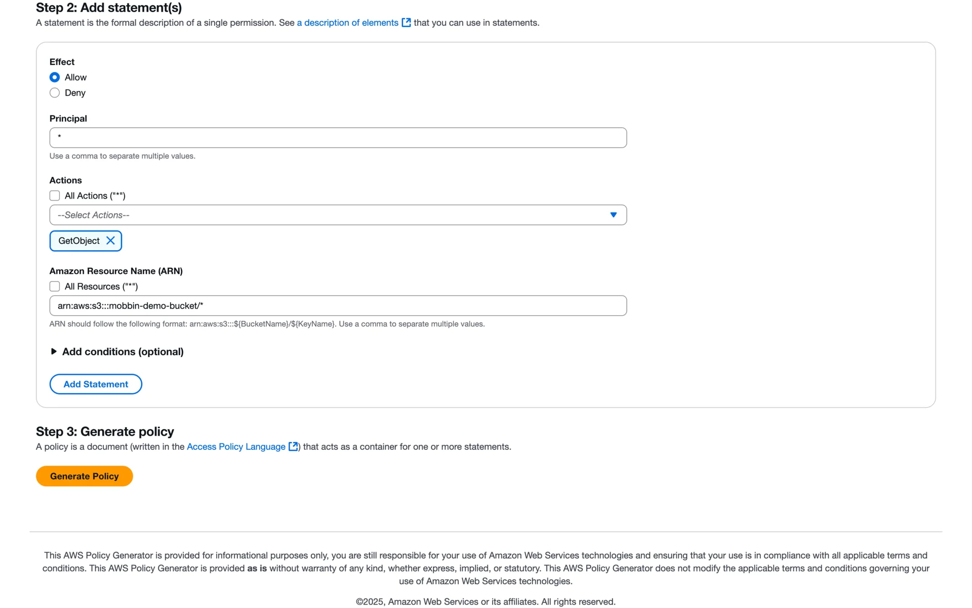
Task: Enable the All Actions ("*") checkbox
Action: coord(55,196)
